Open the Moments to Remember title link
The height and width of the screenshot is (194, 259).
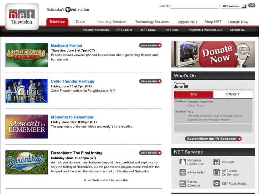coord(72,117)
